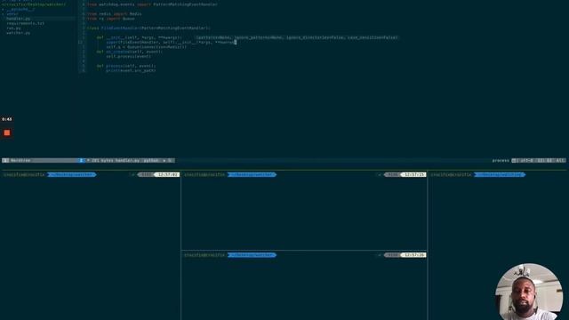Expand the venv folder in the tree
The width and height of the screenshot is (569, 320).
tap(12, 14)
